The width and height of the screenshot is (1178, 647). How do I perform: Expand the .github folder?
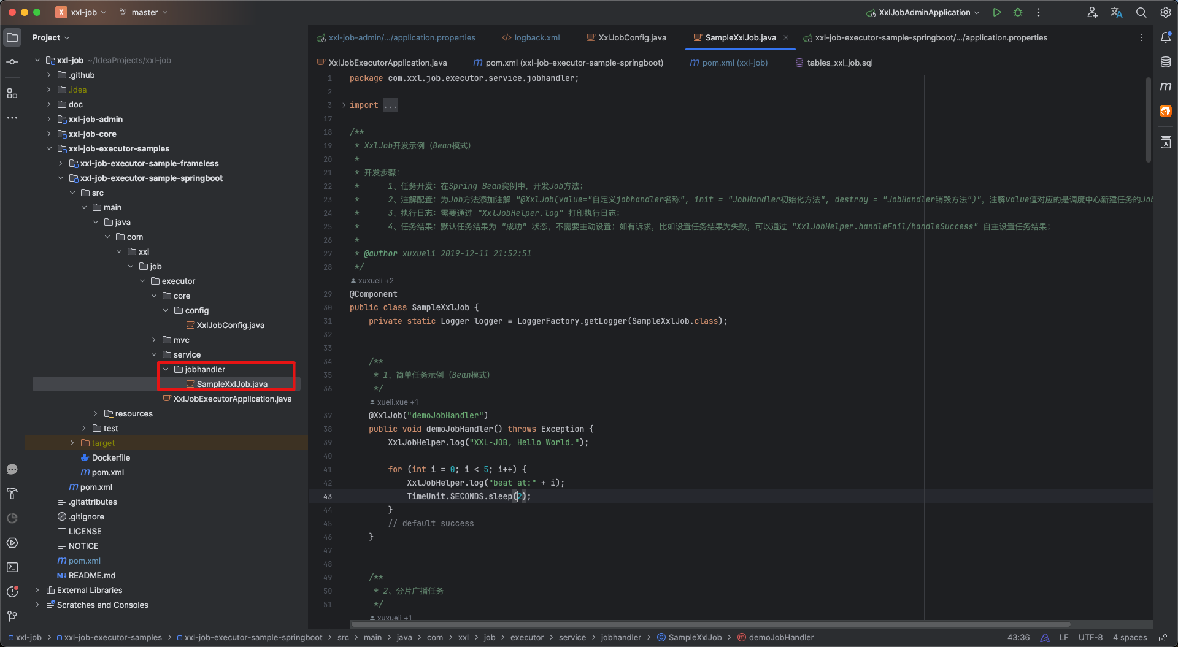49,75
